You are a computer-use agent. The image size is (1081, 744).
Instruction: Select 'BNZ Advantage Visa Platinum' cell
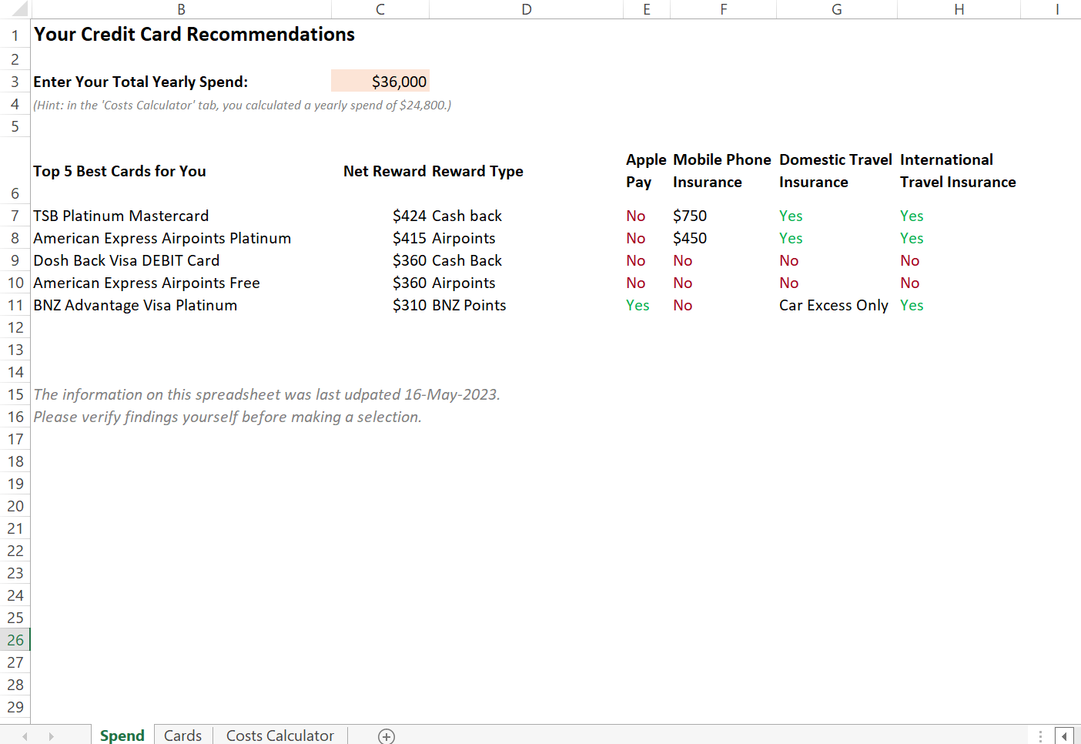point(135,305)
